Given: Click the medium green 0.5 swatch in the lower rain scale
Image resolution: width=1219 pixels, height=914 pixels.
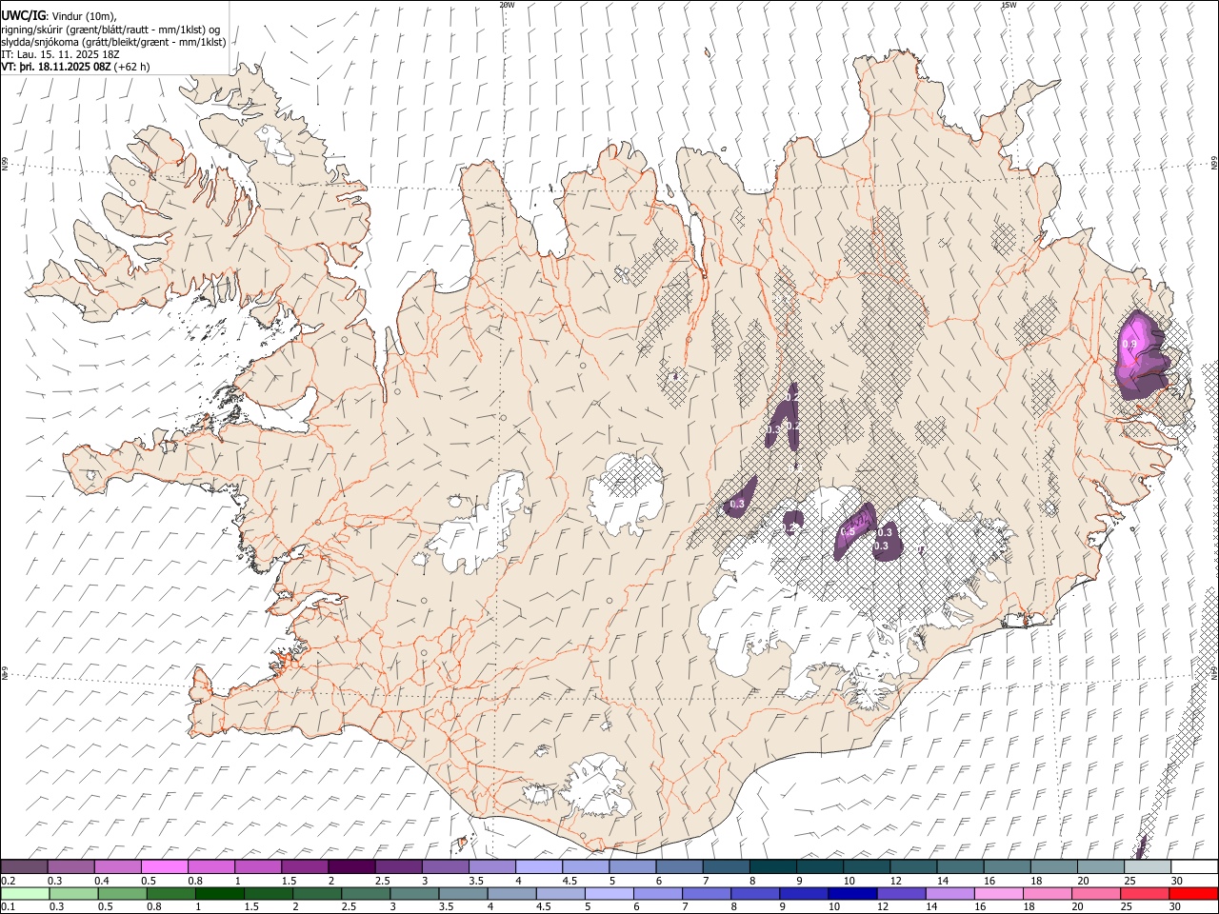Looking at the screenshot, I should point(122,893).
